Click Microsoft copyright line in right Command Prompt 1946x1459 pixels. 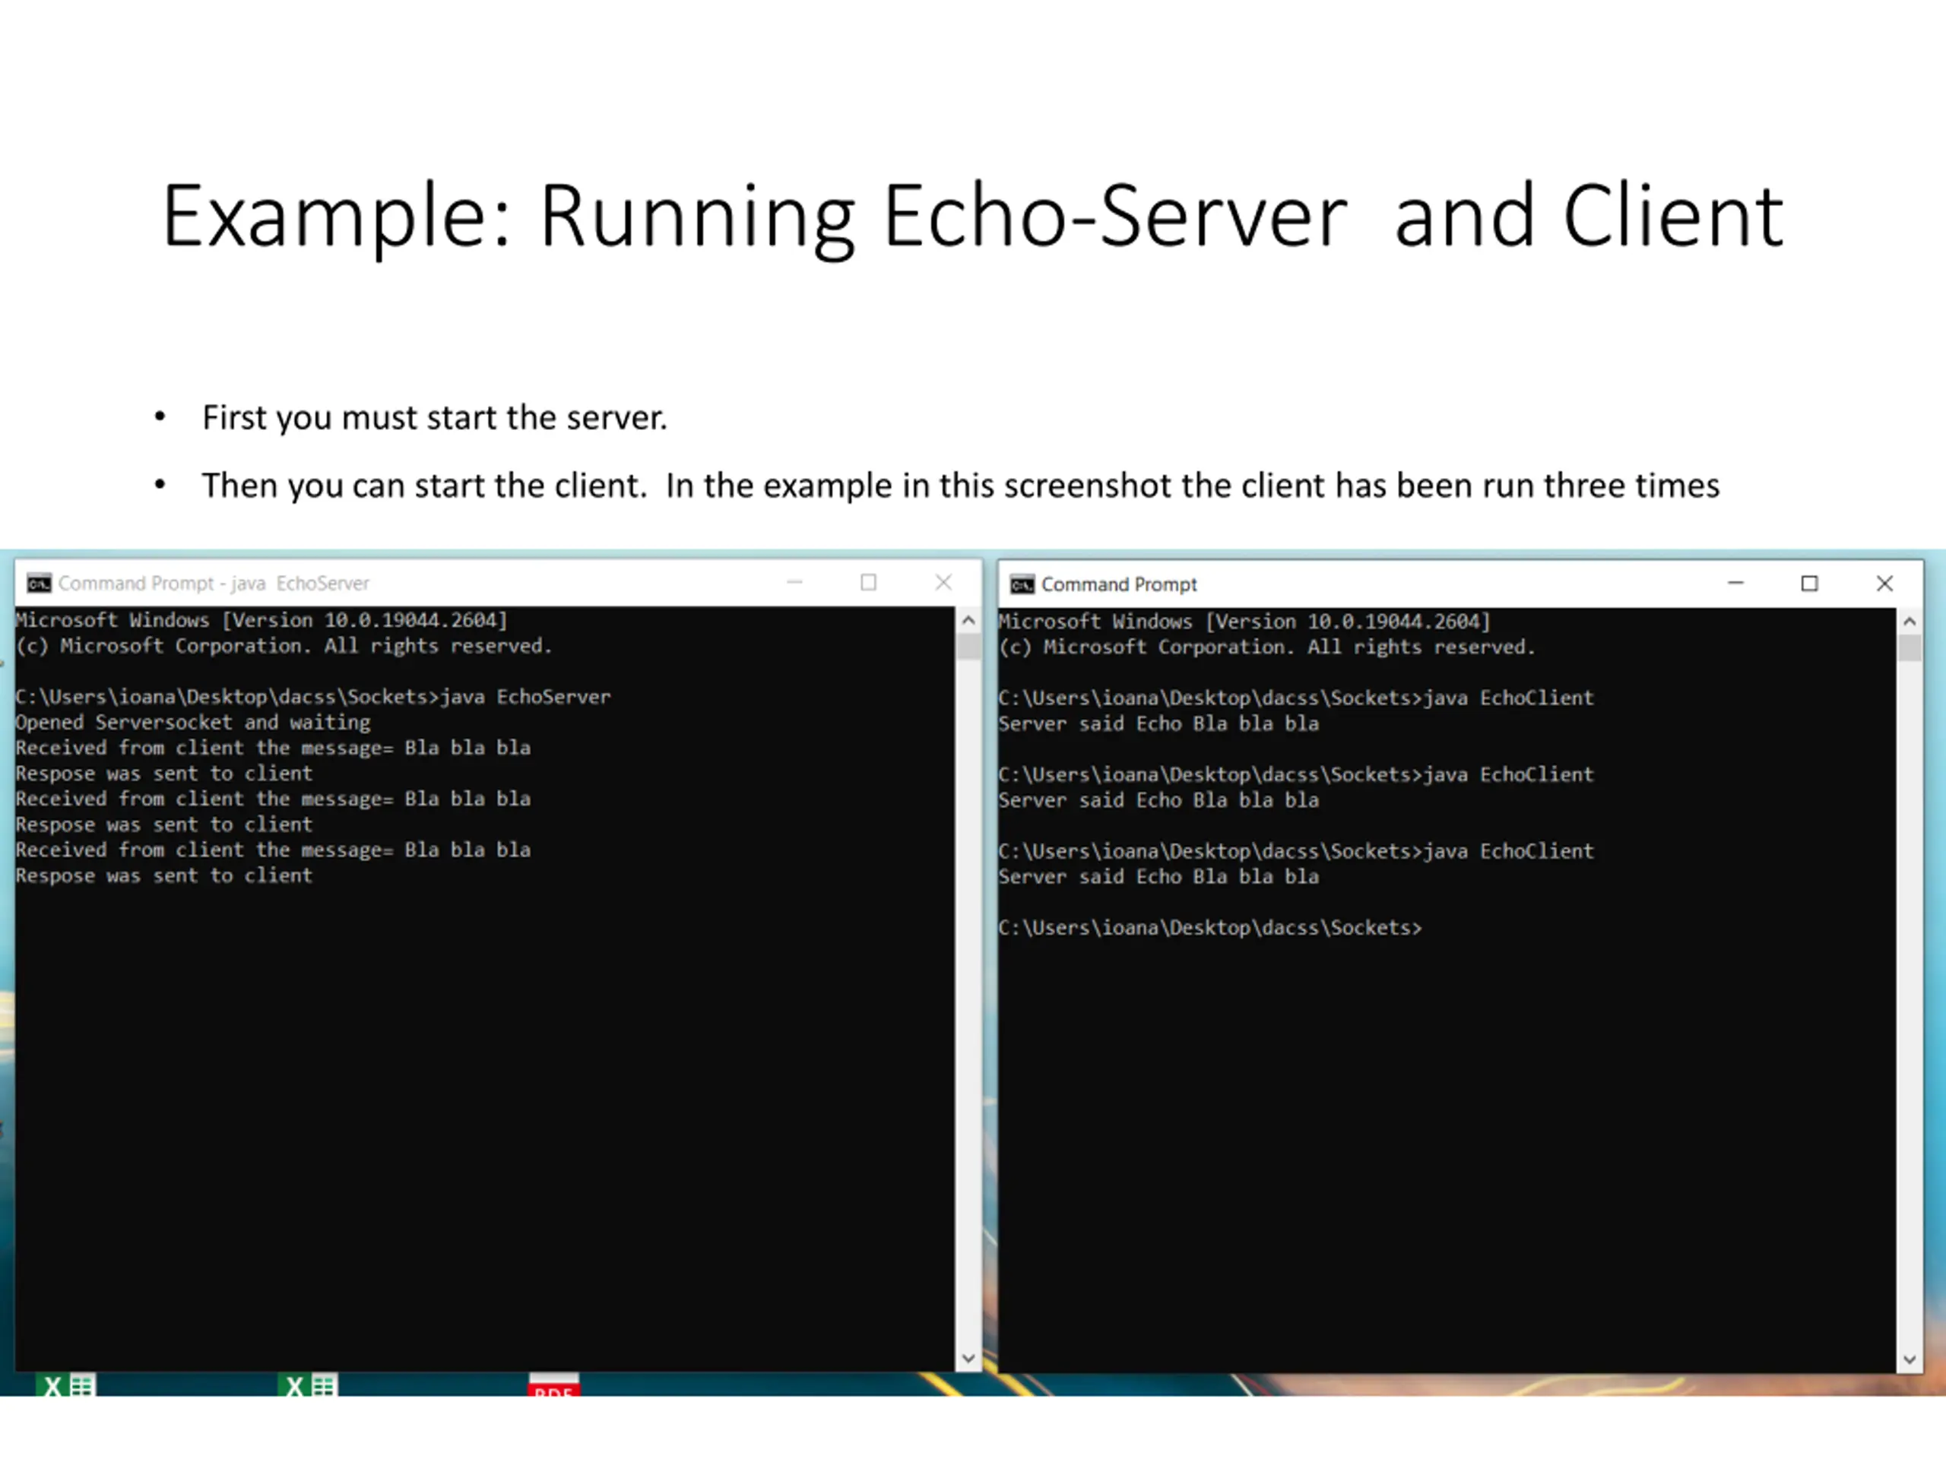tap(1267, 647)
